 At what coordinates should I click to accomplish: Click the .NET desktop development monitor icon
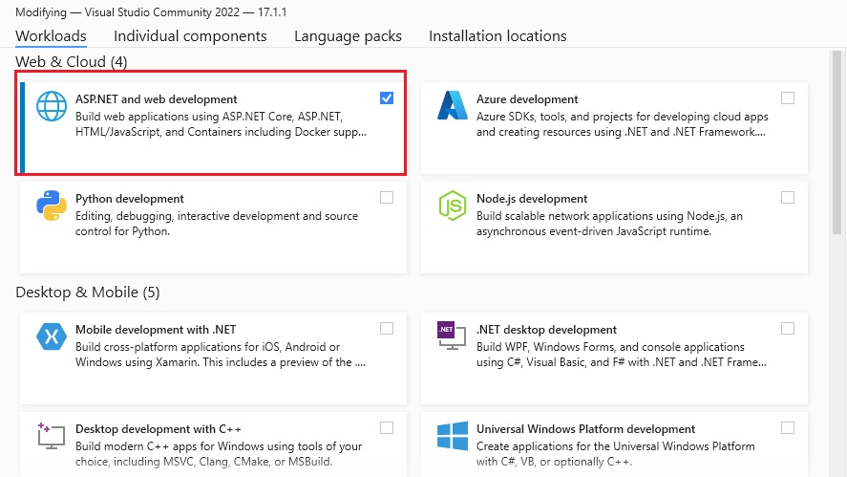click(452, 336)
